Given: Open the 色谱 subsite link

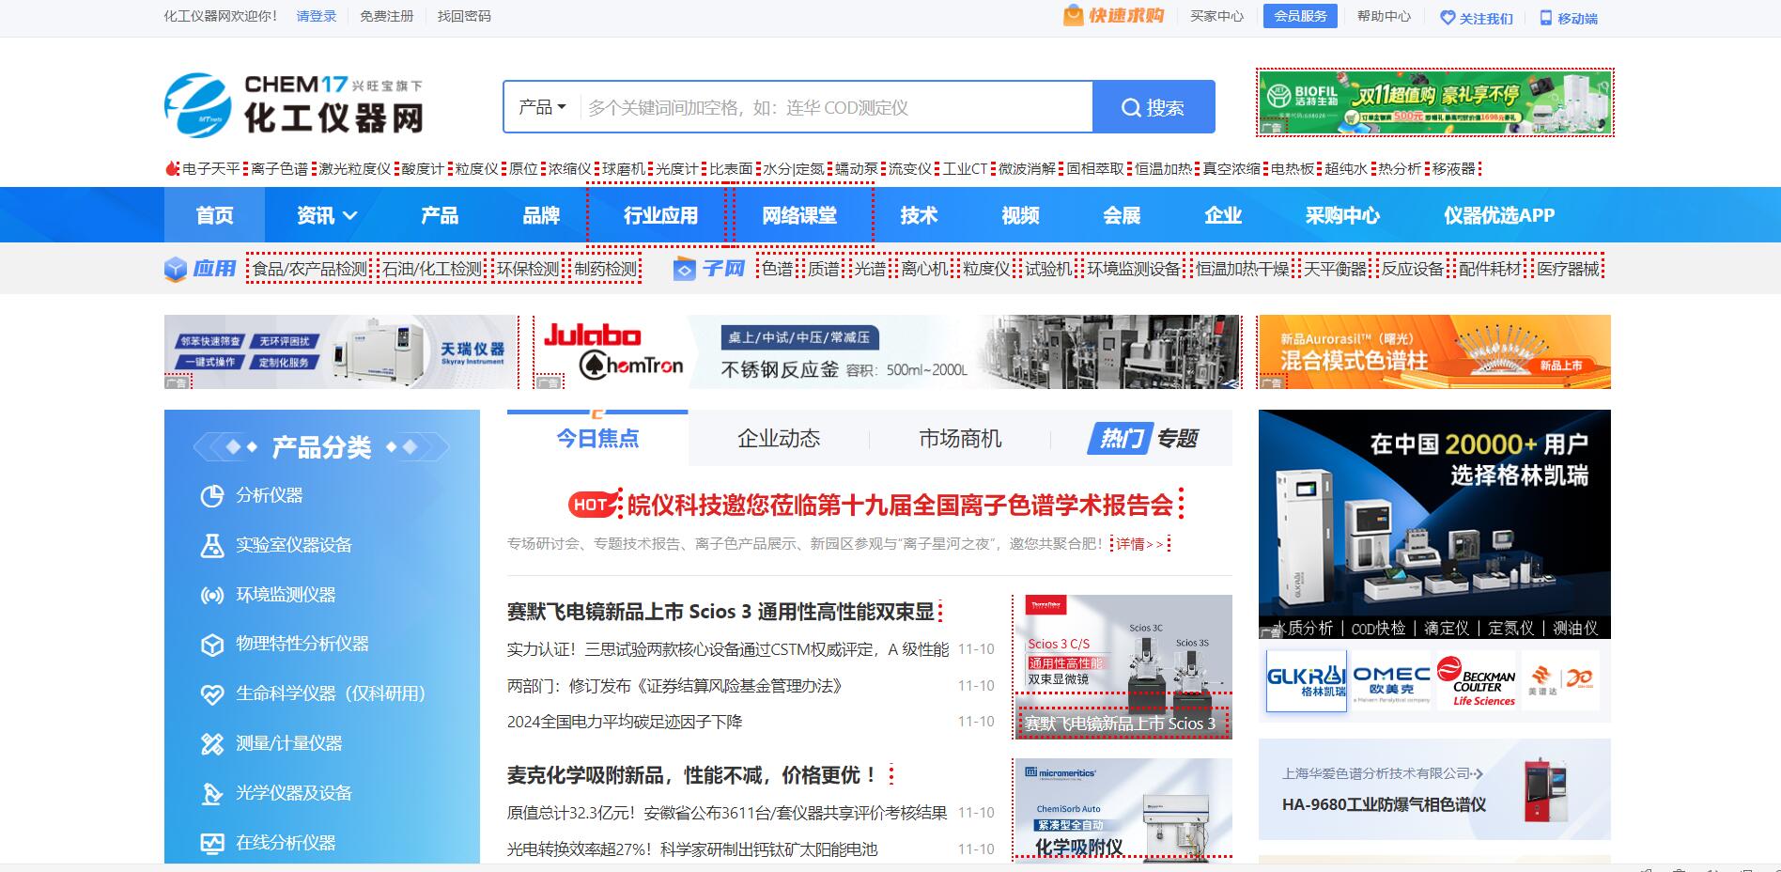Looking at the screenshot, I should (x=777, y=270).
